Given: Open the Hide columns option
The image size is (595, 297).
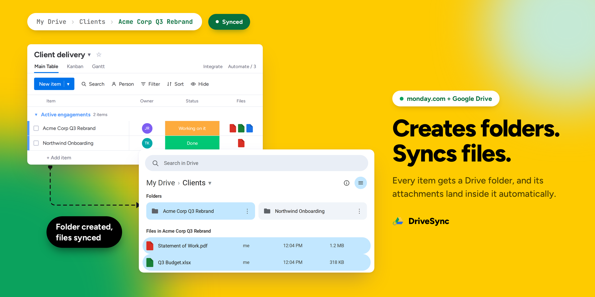Looking at the screenshot, I should click(200, 84).
